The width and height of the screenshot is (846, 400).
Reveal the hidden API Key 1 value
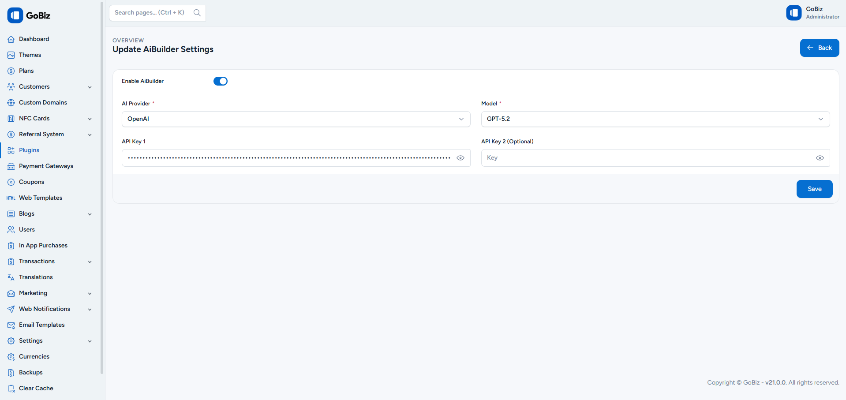[x=460, y=158]
